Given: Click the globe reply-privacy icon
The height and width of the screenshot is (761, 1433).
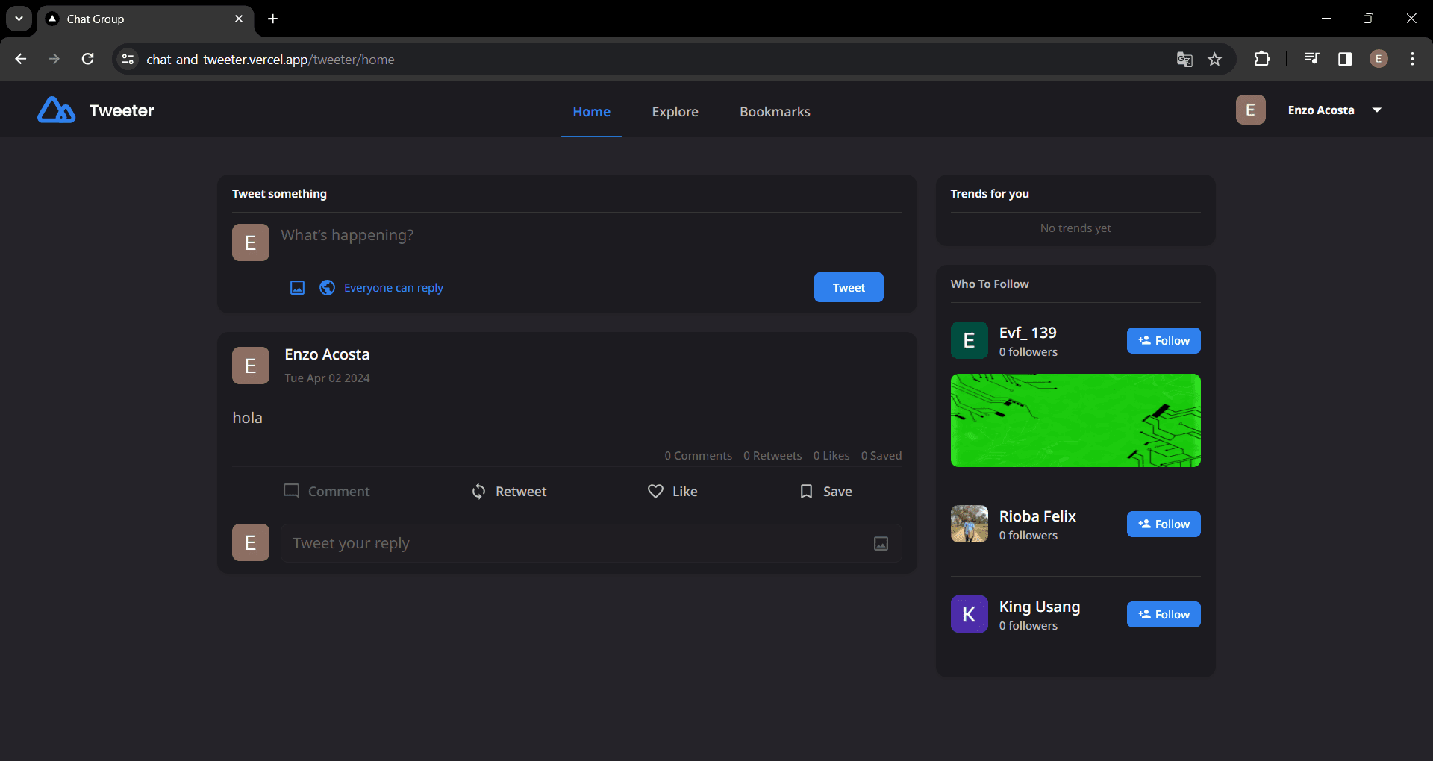Looking at the screenshot, I should (x=327, y=288).
